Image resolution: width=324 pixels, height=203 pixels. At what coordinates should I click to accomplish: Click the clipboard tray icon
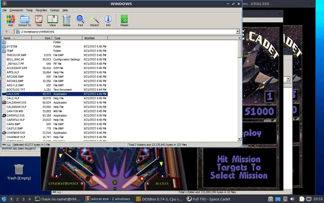click(302, 199)
